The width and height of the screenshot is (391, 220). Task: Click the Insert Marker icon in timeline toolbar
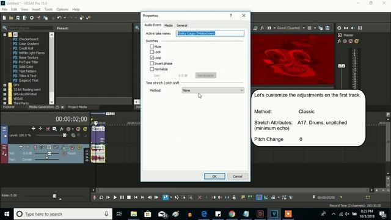tap(243, 197)
